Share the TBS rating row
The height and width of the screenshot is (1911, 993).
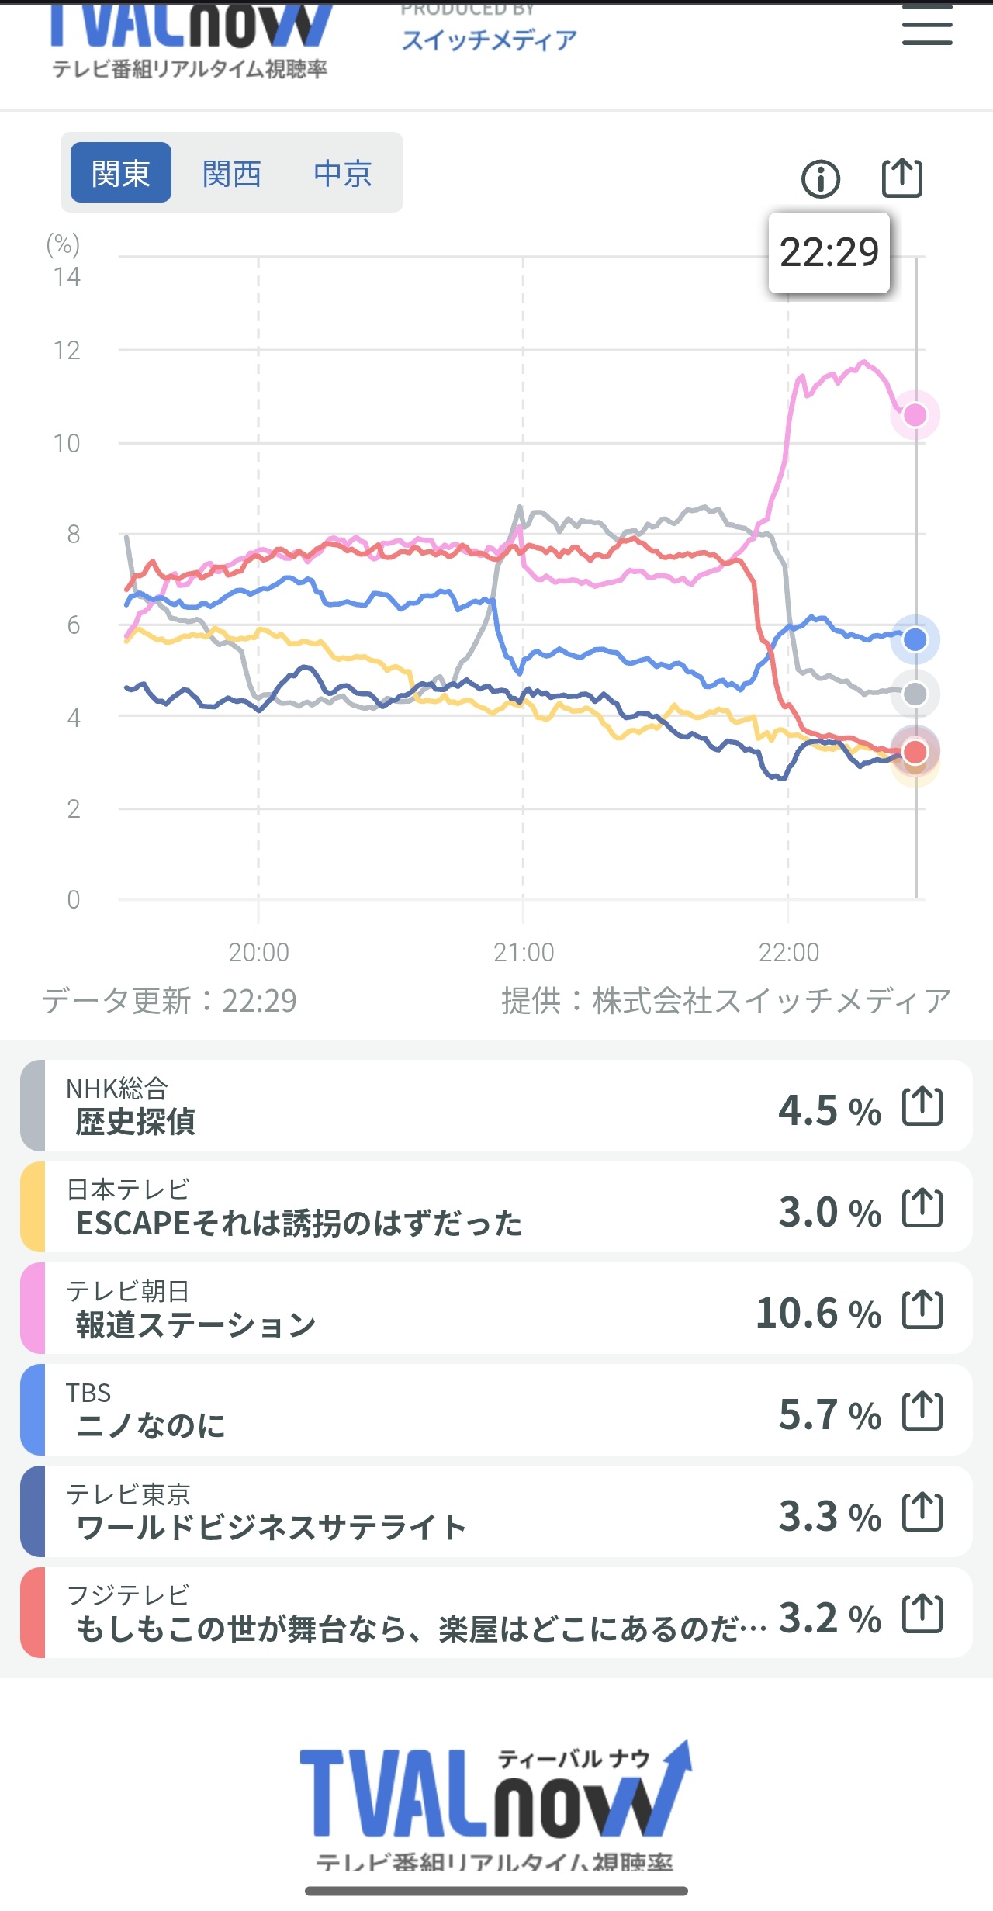point(922,1411)
